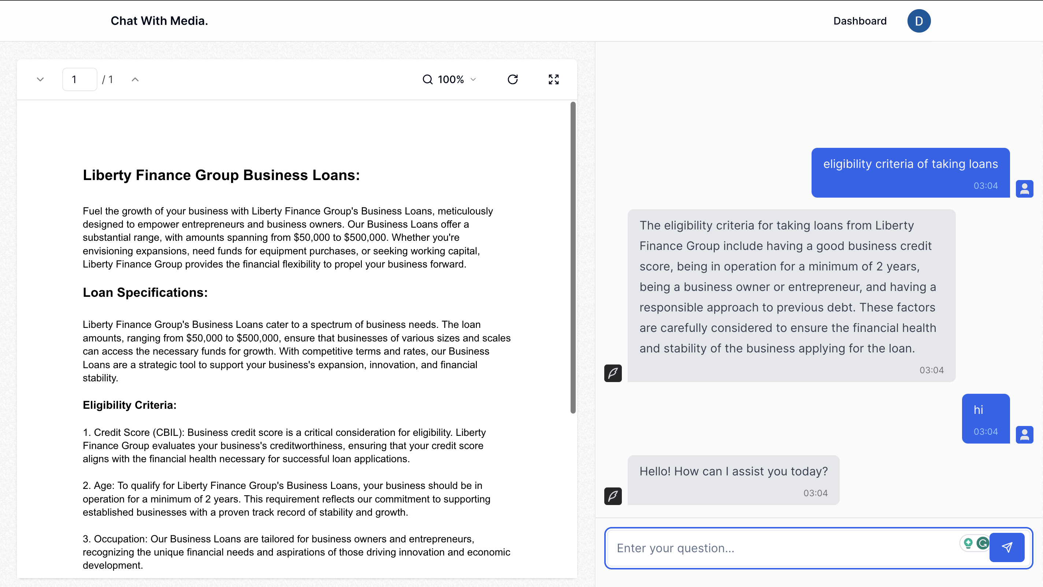Rotate the document with the rotate icon
Viewport: 1043px width, 587px height.
click(x=513, y=79)
